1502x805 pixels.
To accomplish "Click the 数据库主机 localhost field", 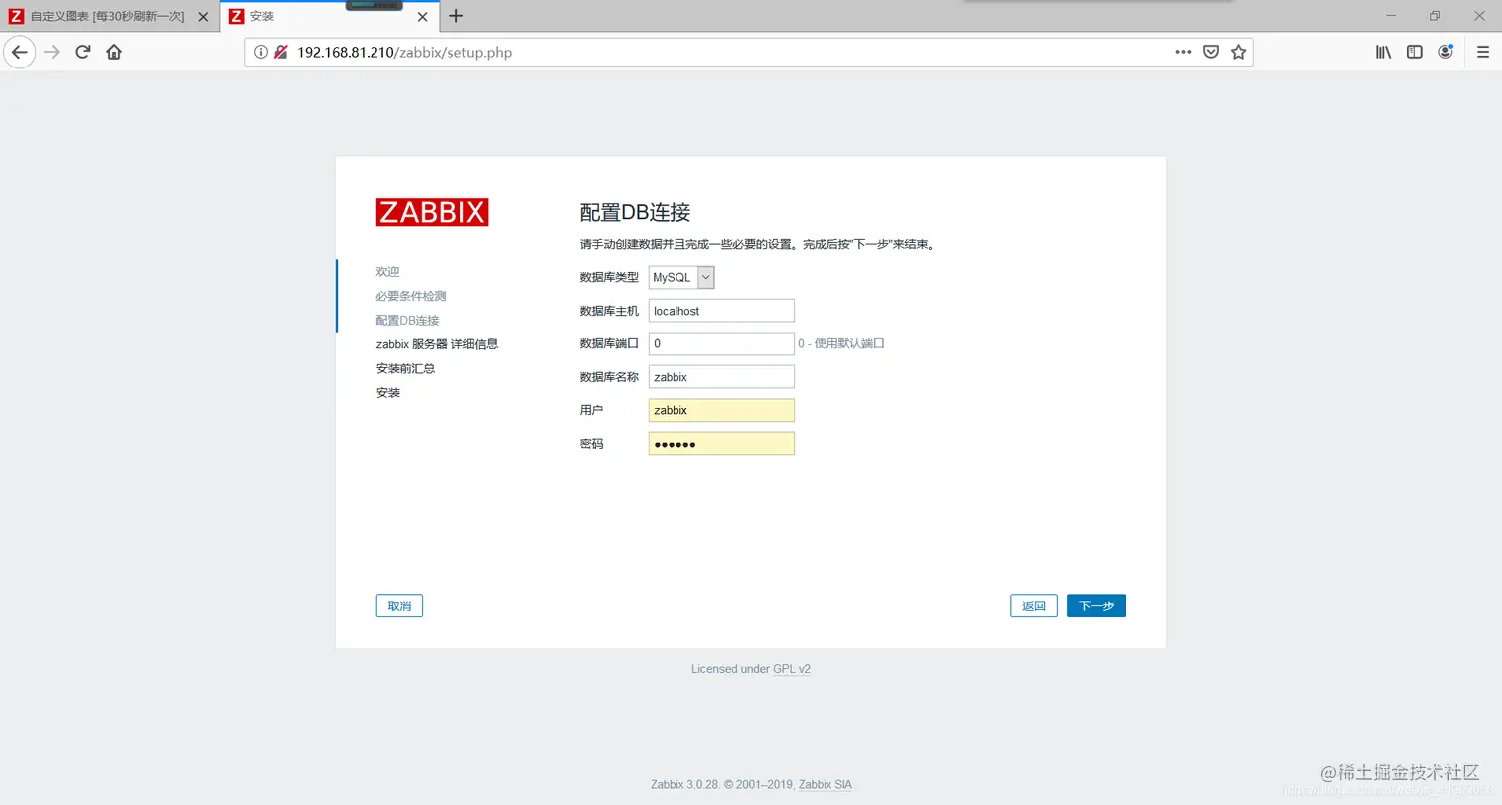I will tap(721, 311).
